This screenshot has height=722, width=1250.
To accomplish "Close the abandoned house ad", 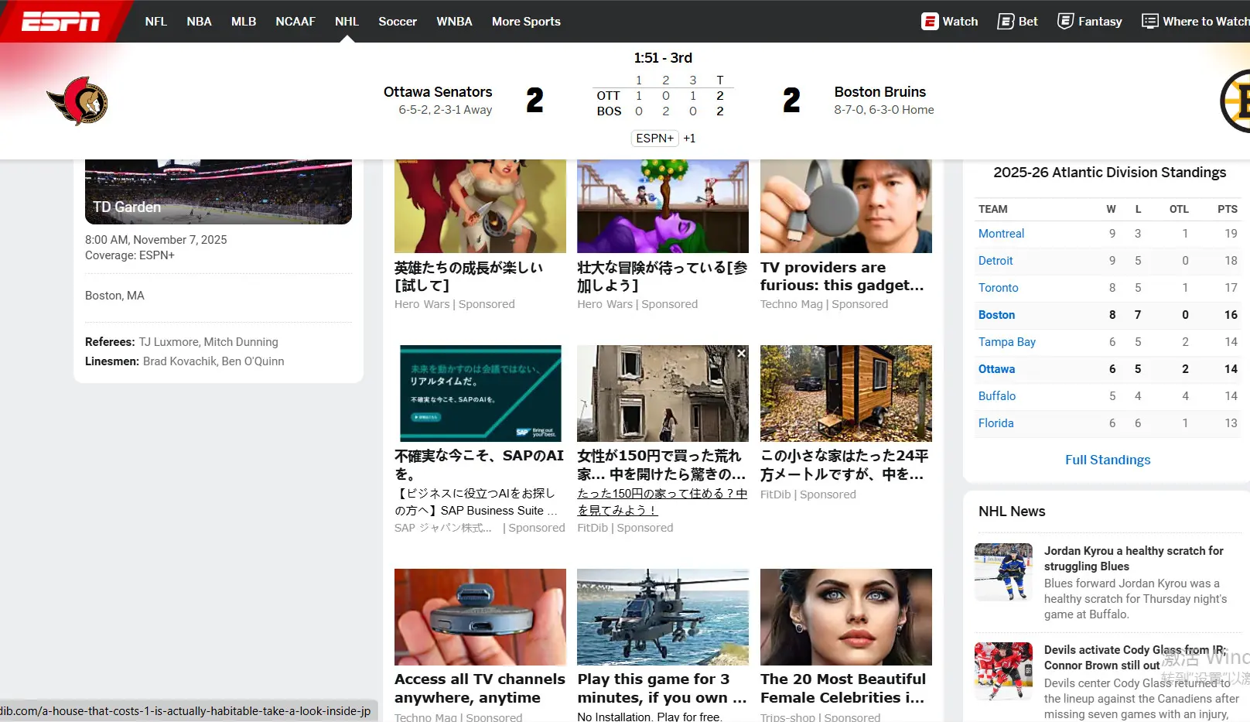I will coord(741,354).
